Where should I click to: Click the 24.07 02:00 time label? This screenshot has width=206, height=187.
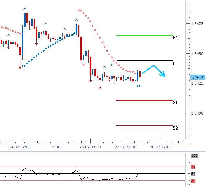[x=20, y=147]
